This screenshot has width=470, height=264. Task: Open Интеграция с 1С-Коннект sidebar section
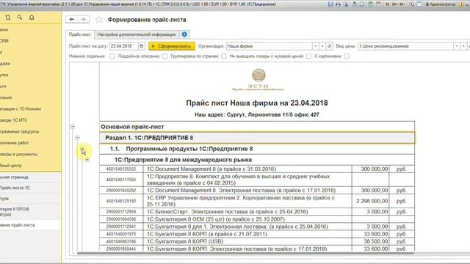(x=21, y=109)
